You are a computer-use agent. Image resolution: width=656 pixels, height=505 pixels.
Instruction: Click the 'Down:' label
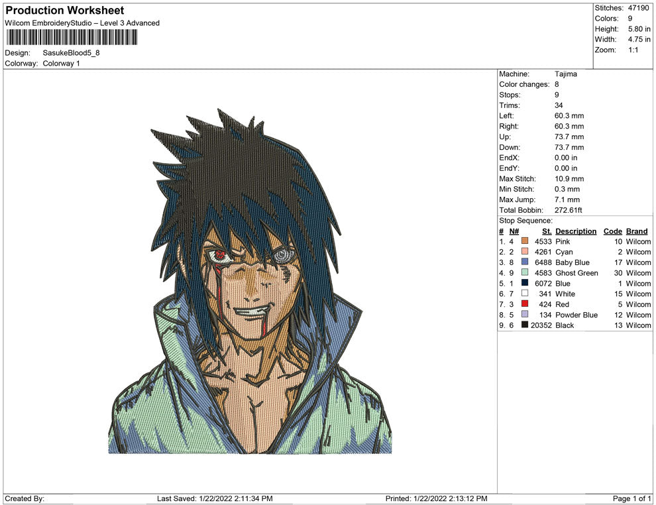510,147
